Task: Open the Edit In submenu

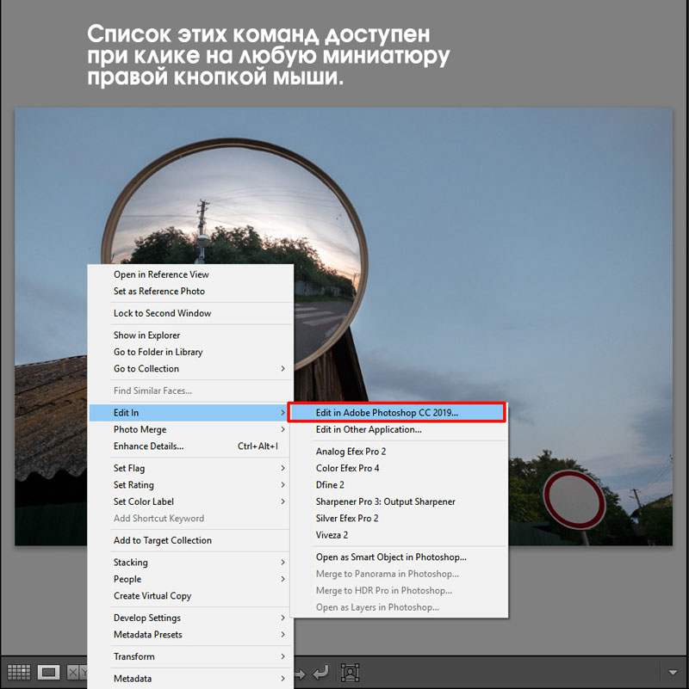Action: pyautogui.click(x=189, y=413)
